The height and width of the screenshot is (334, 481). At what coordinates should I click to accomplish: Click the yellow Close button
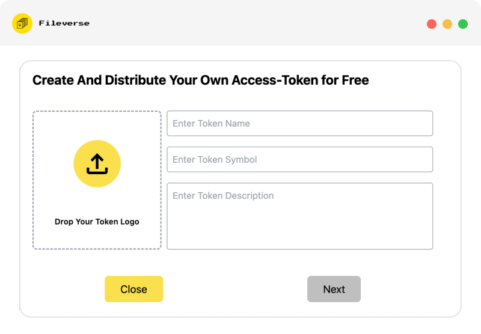pos(133,289)
